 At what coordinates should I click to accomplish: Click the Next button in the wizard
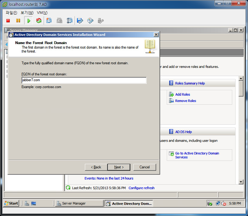(x=119, y=167)
